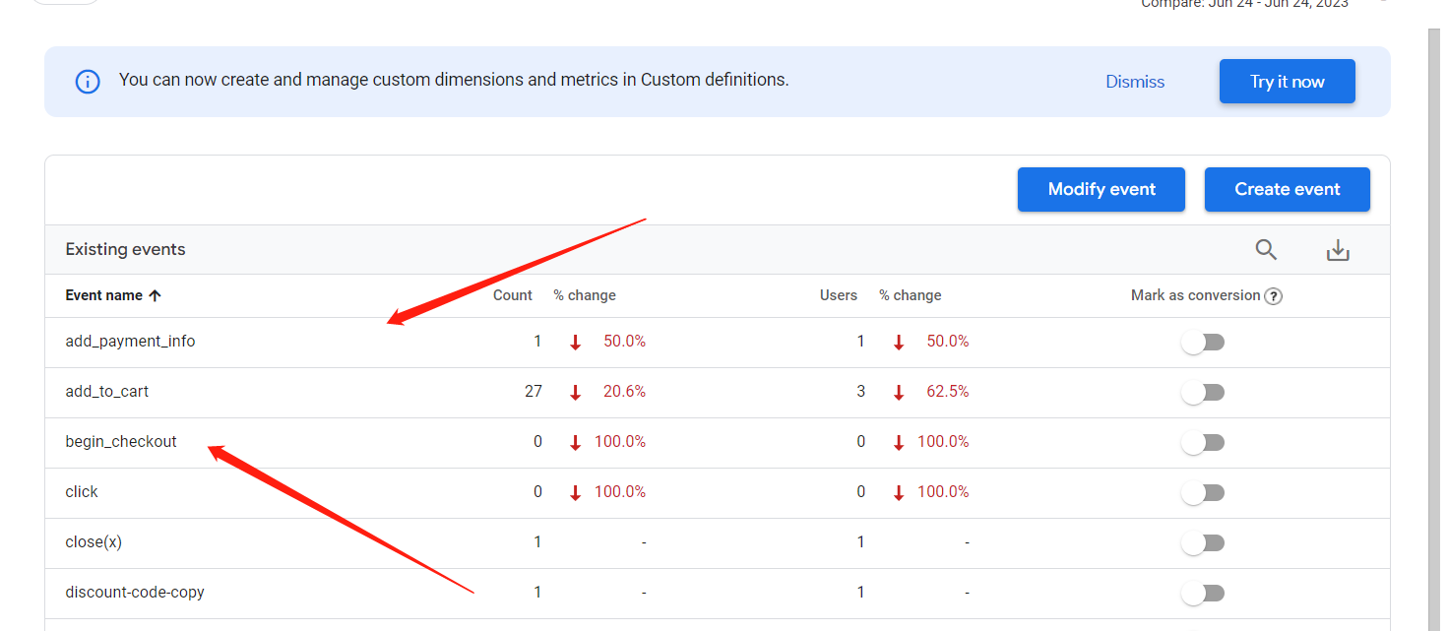This screenshot has height=631, width=1448.
Task: Click the info icon in the banner
Action: (x=88, y=82)
